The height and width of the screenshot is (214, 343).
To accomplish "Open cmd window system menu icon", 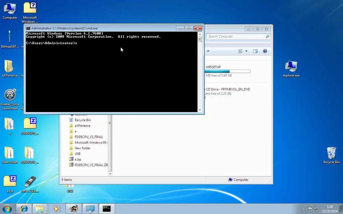I will coord(28,28).
